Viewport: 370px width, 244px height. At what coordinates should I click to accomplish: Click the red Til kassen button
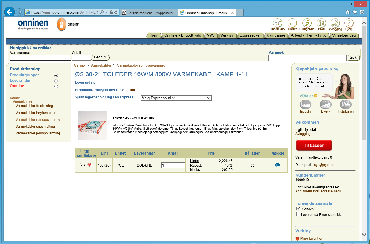point(314,145)
